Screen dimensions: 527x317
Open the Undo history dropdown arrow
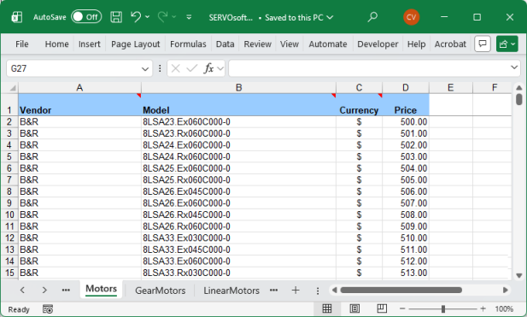(147, 17)
